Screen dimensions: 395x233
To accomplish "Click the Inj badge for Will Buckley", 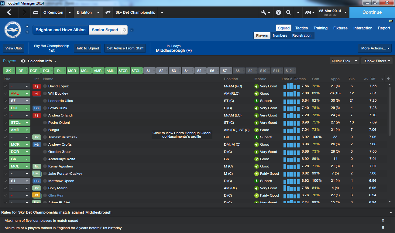I will pos(36,93).
